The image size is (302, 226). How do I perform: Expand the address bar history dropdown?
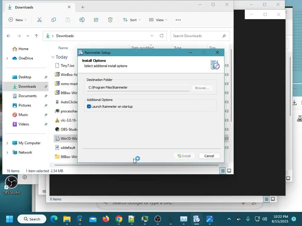click(152, 36)
